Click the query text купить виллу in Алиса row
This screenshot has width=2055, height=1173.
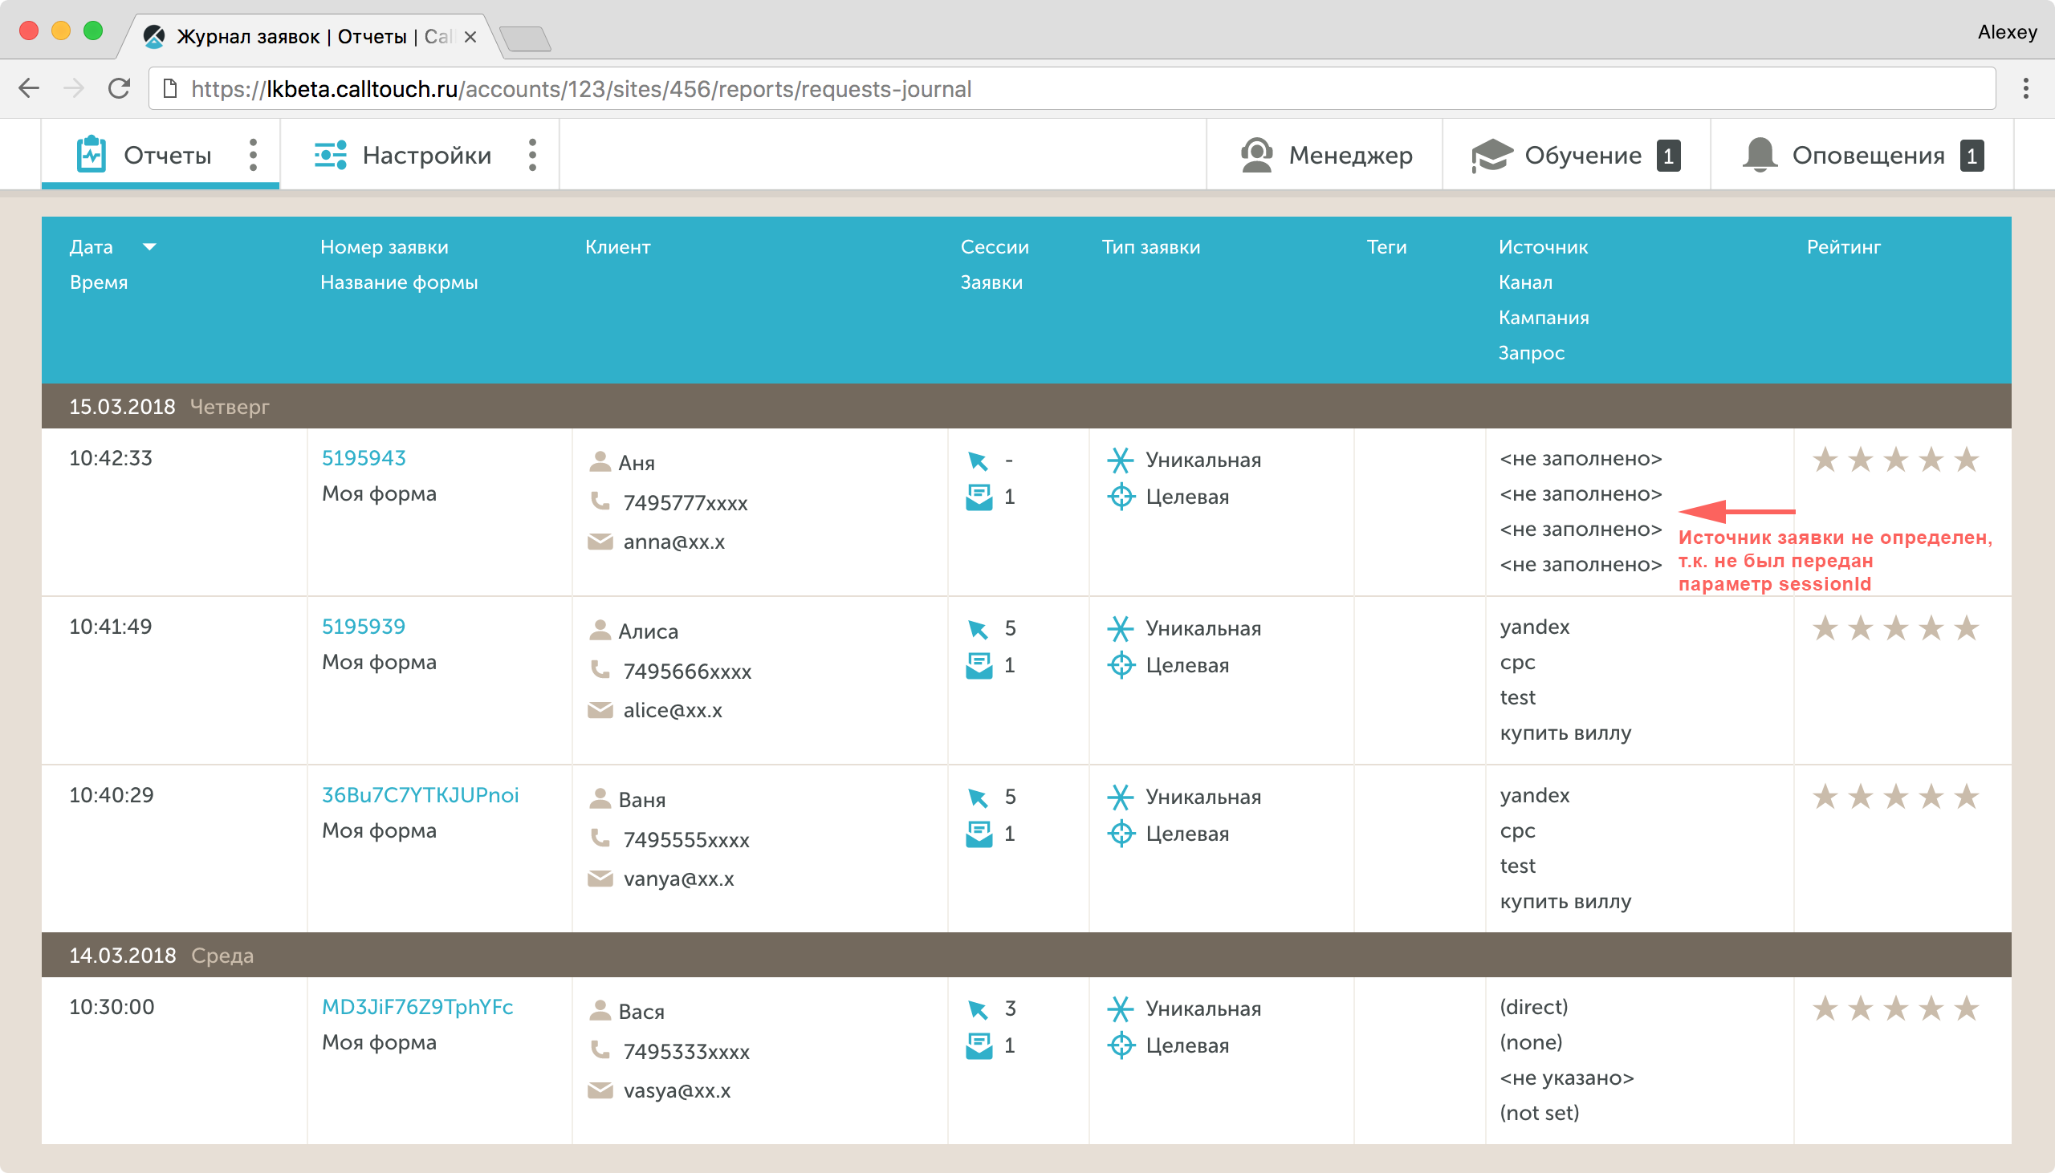coord(1565,733)
